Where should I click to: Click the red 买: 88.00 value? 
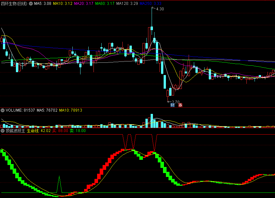[60, 131]
